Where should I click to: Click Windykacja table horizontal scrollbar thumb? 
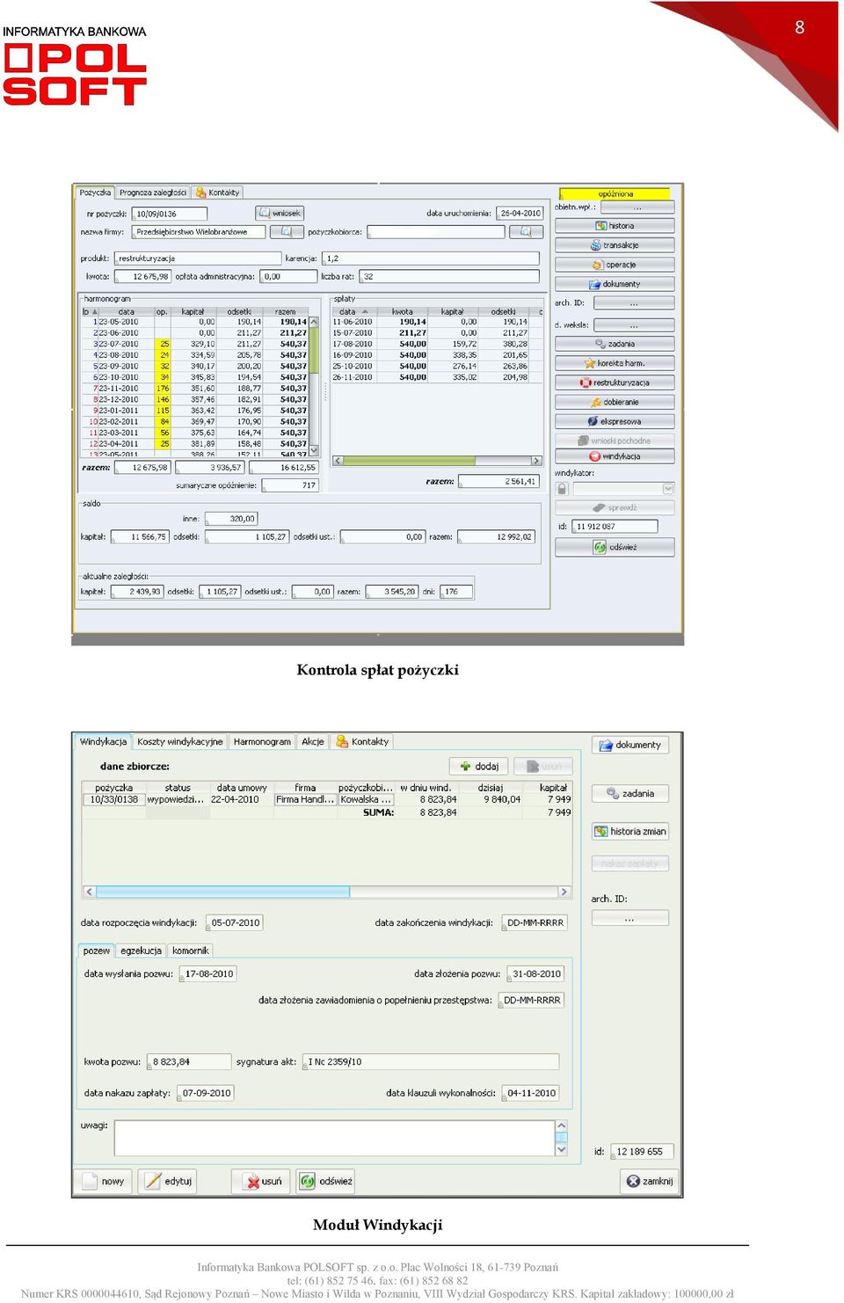pyautogui.click(x=222, y=892)
